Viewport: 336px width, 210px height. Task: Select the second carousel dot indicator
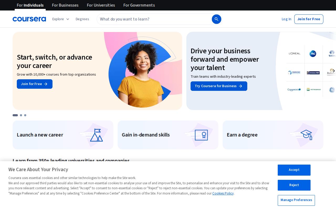[21, 115]
